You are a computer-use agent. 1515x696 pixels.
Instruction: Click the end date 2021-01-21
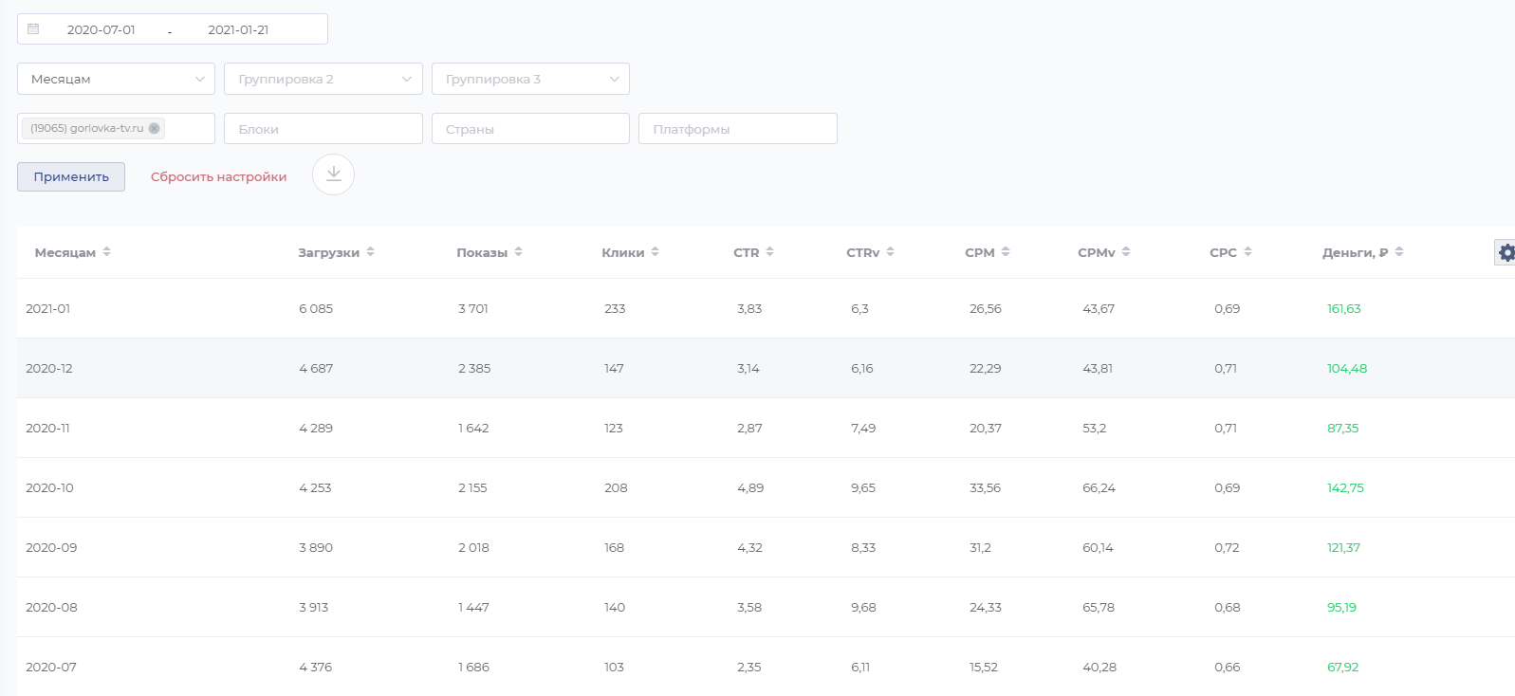[238, 29]
